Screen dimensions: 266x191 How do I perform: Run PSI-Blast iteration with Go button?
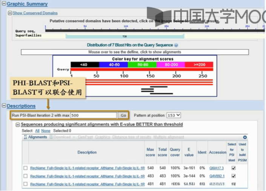pos(123,115)
